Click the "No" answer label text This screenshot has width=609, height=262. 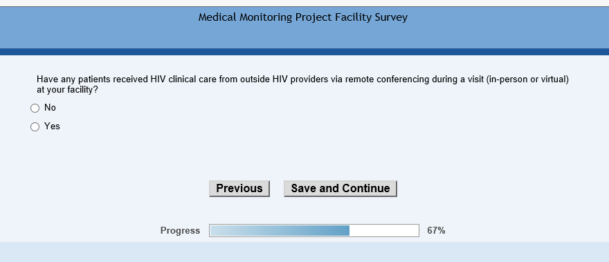[50, 108]
